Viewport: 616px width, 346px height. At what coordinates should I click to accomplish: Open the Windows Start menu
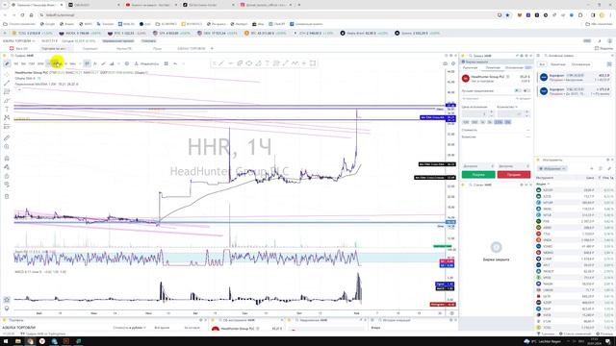point(5,341)
